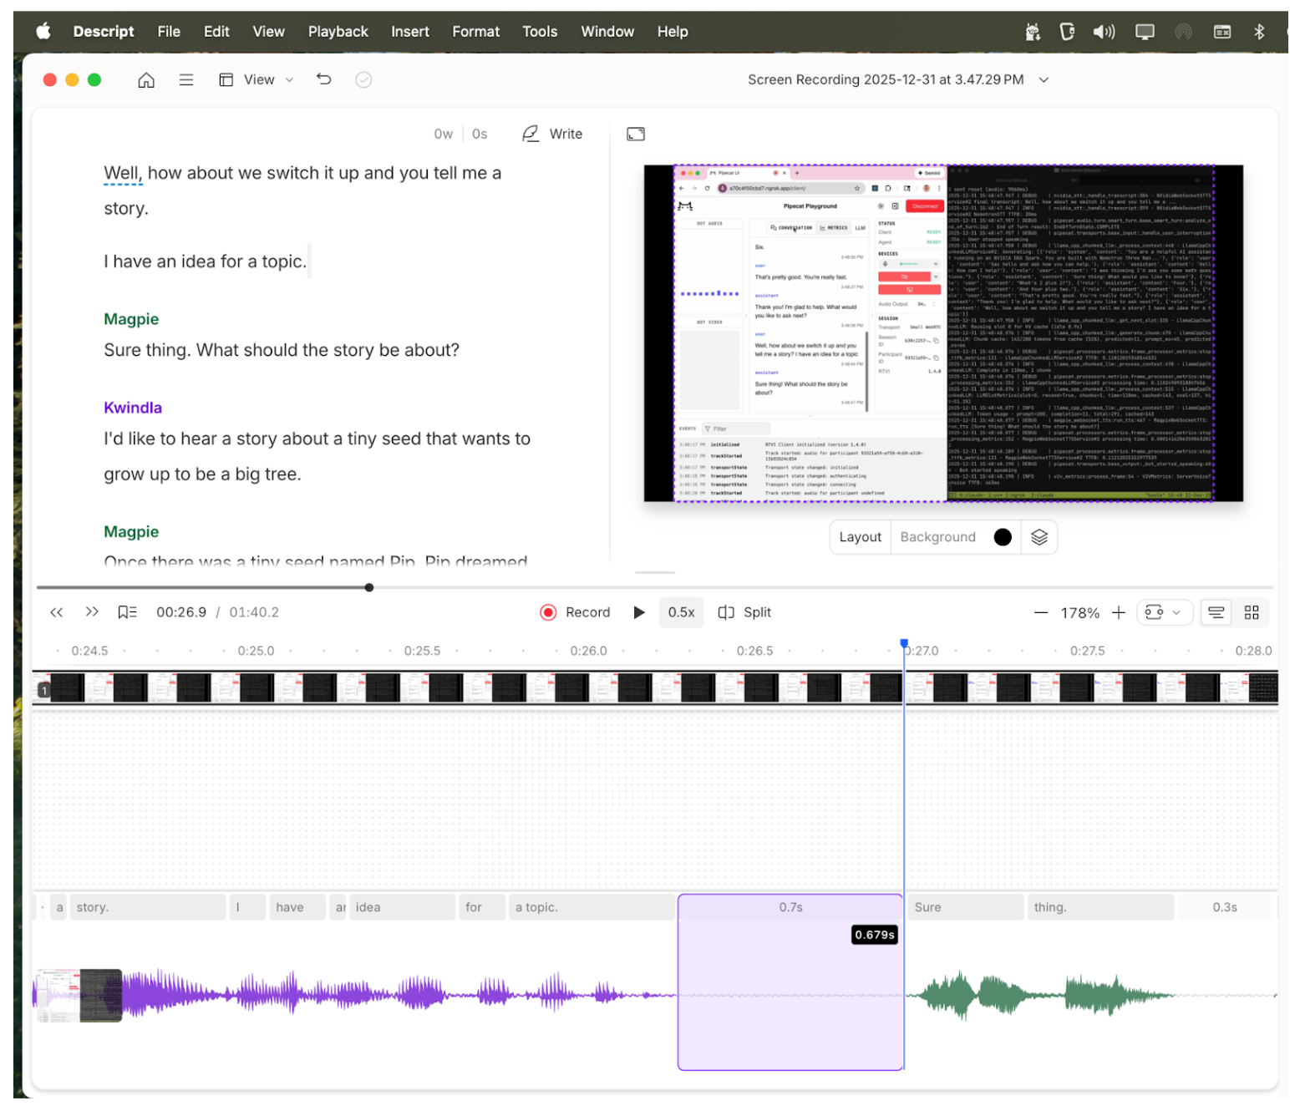This screenshot has height=1116, width=1290.
Task: Open the Apple menu
Action: click(43, 32)
